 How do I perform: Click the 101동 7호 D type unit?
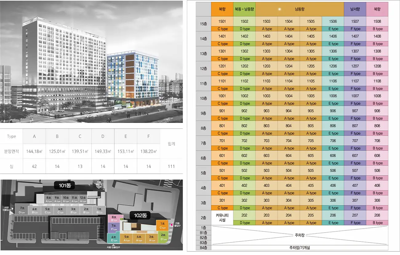coord(22,209)
